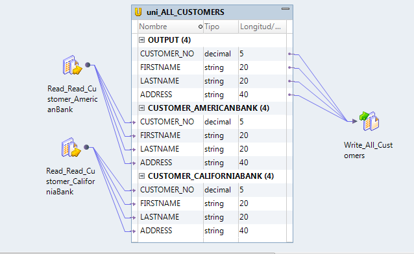Select the Write_All_Customers target icon
Viewport: 414px width, 254px height.
369,121
